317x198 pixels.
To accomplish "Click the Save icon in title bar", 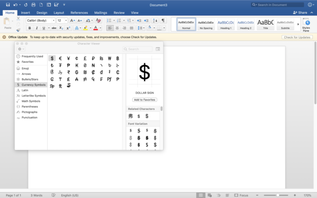I will click(x=8, y=5).
